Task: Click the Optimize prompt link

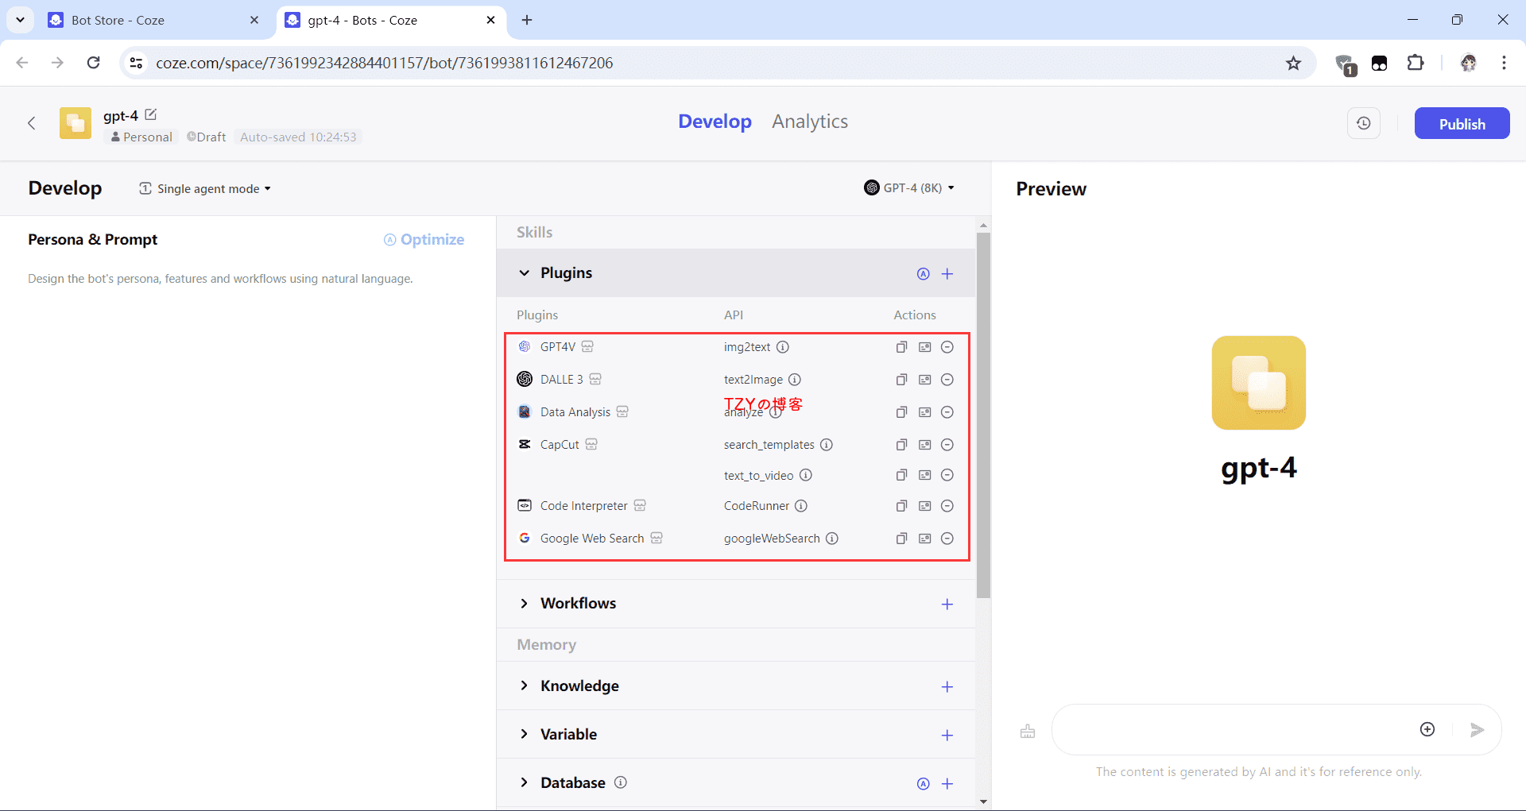Action: pos(424,240)
